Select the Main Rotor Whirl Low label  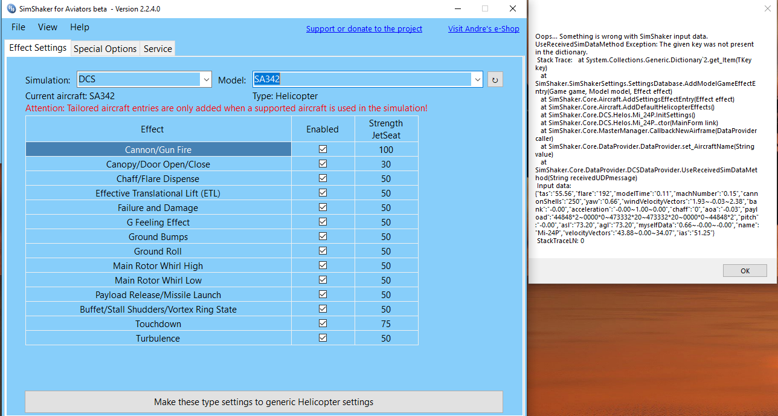(158, 281)
